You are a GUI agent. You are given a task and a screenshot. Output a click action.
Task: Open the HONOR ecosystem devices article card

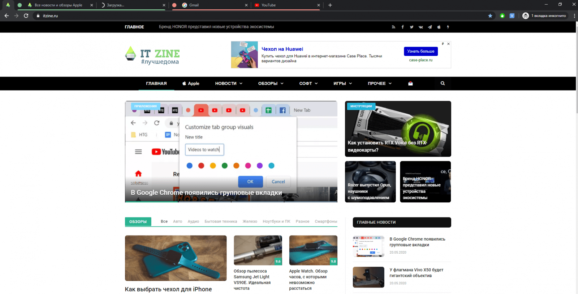[x=425, y=182]
